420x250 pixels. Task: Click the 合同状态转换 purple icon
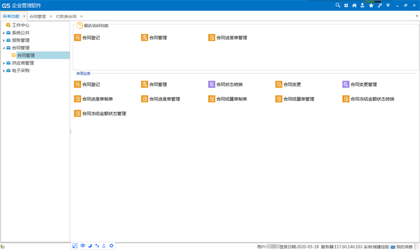tap(212, 84)
